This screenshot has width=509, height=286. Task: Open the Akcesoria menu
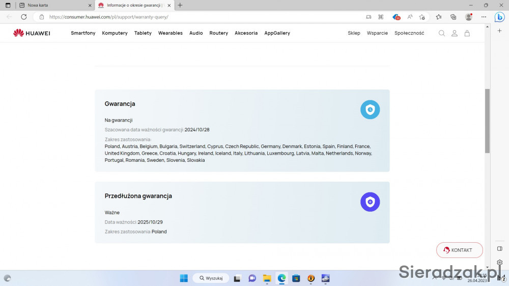click(246, 33)
